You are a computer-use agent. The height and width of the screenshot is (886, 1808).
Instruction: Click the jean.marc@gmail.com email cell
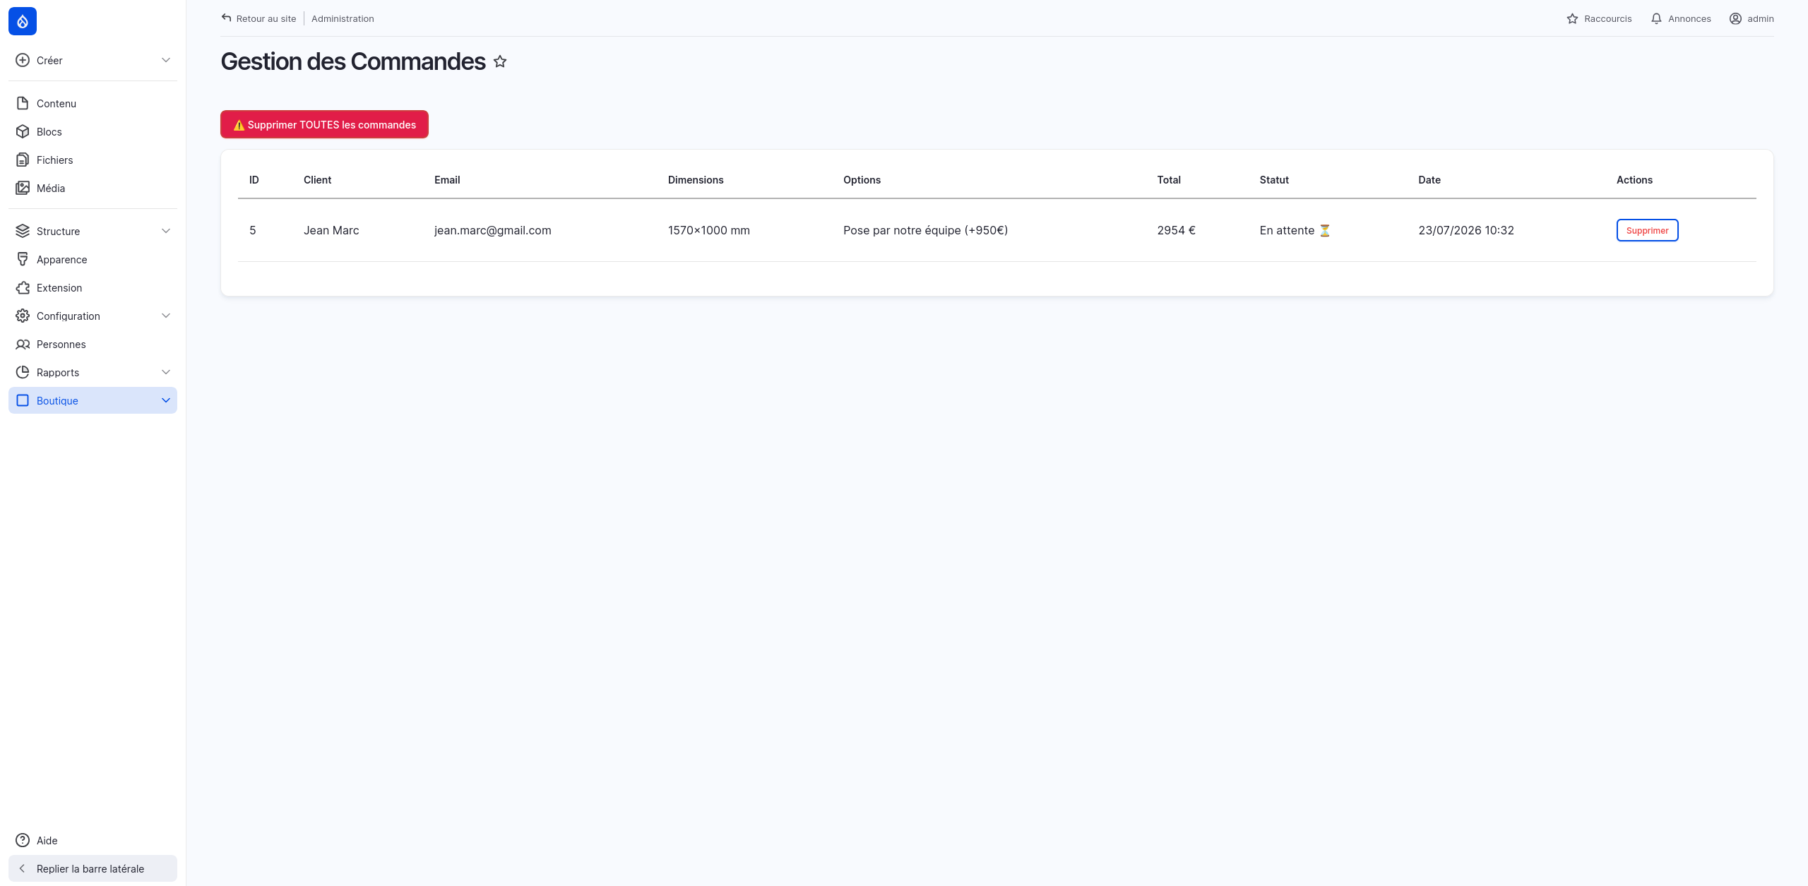492,230
